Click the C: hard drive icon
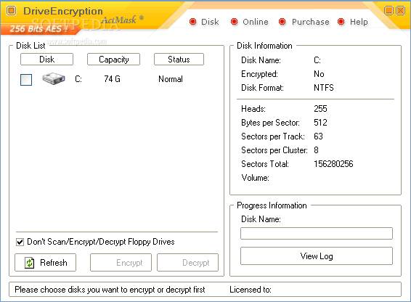This screenshot has width=411, height=302. point(54,78)
